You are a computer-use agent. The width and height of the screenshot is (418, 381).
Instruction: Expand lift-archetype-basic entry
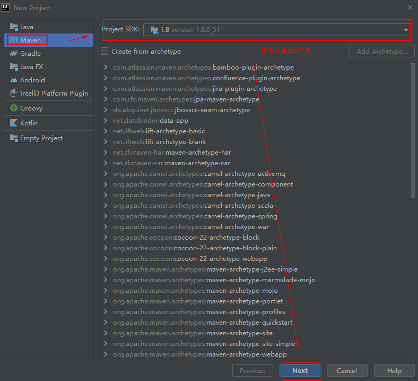coord(106,131)
